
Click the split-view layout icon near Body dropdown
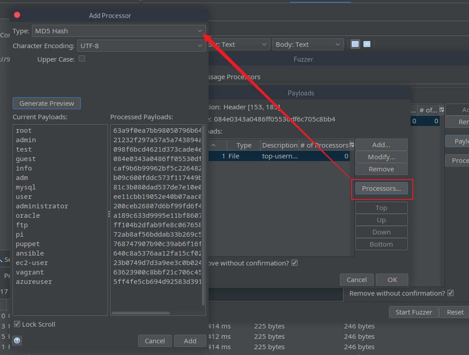coord(355,44)
